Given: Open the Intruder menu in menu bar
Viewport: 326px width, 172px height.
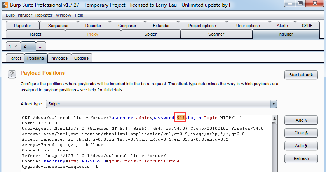Looking at the screenshot, I should point(25,15).
